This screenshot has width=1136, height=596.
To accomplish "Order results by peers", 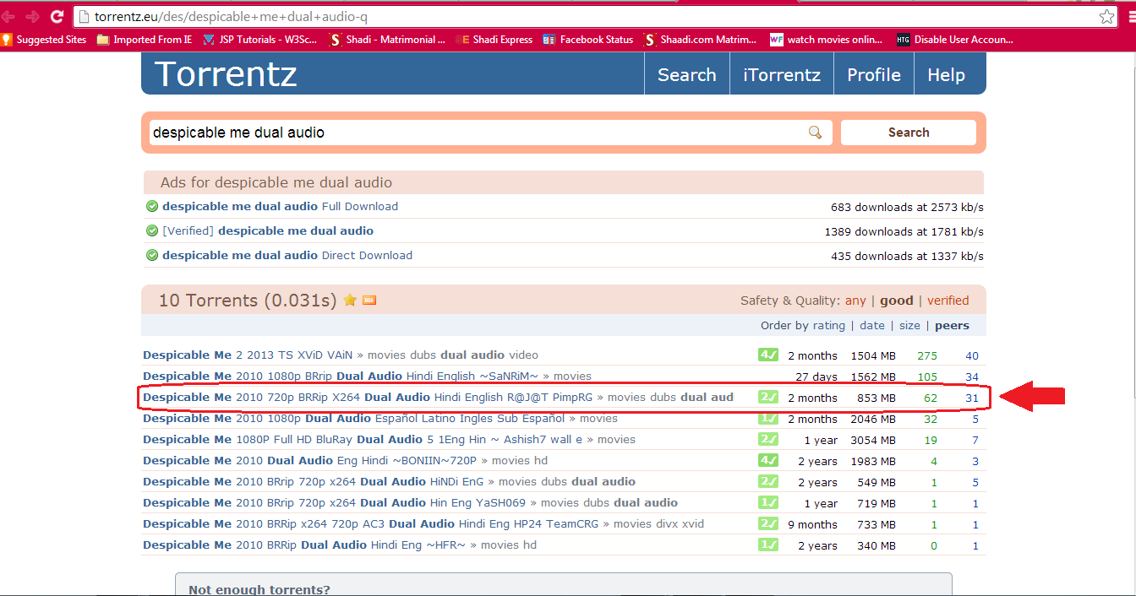I will pos(953,325).
